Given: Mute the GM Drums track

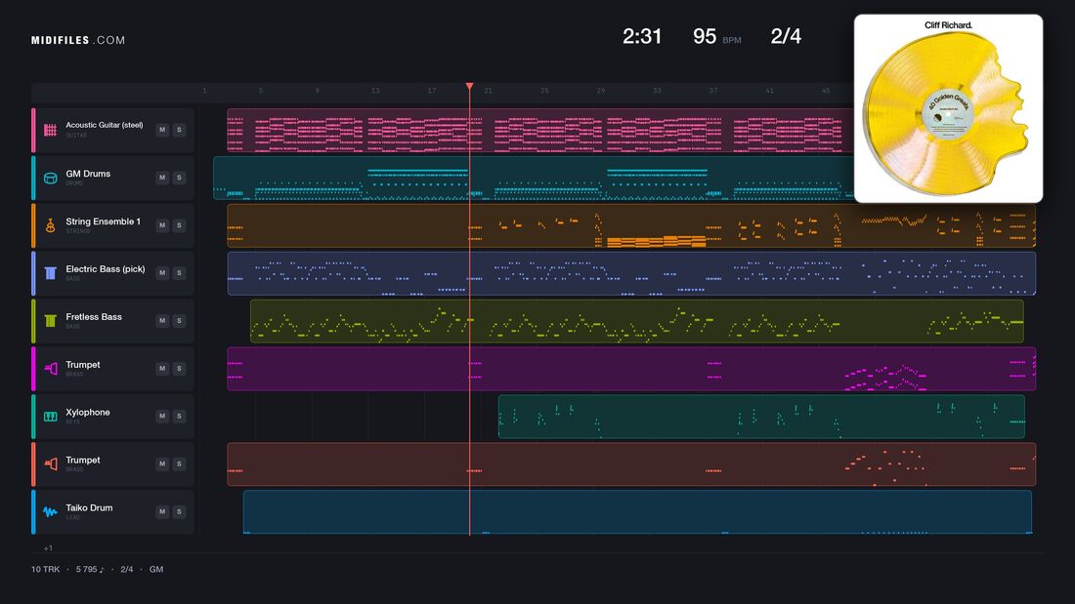Looking at the screenshot, I should 162,178.
